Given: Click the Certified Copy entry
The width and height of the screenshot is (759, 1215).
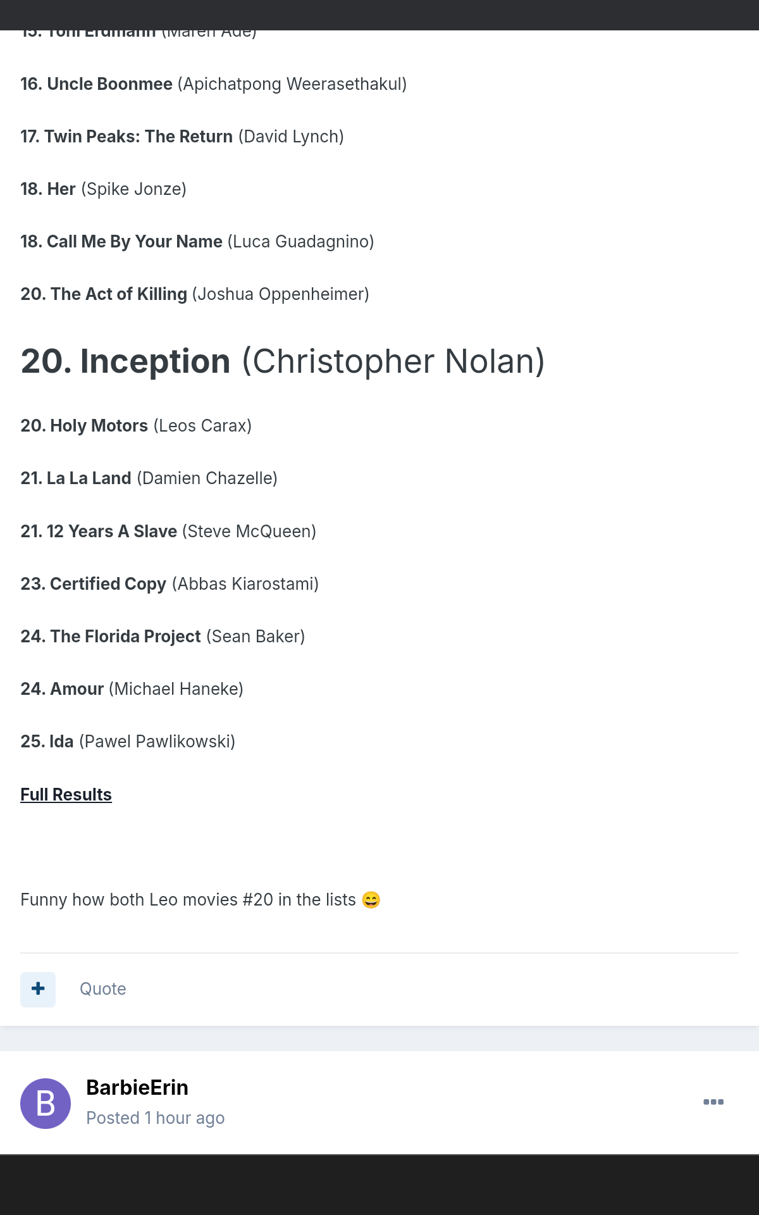Looking at the screenshot, I should click(x=169, y=584).
